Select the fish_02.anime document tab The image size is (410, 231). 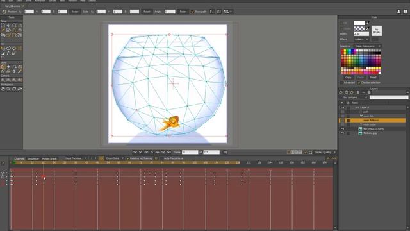(13, 6)
